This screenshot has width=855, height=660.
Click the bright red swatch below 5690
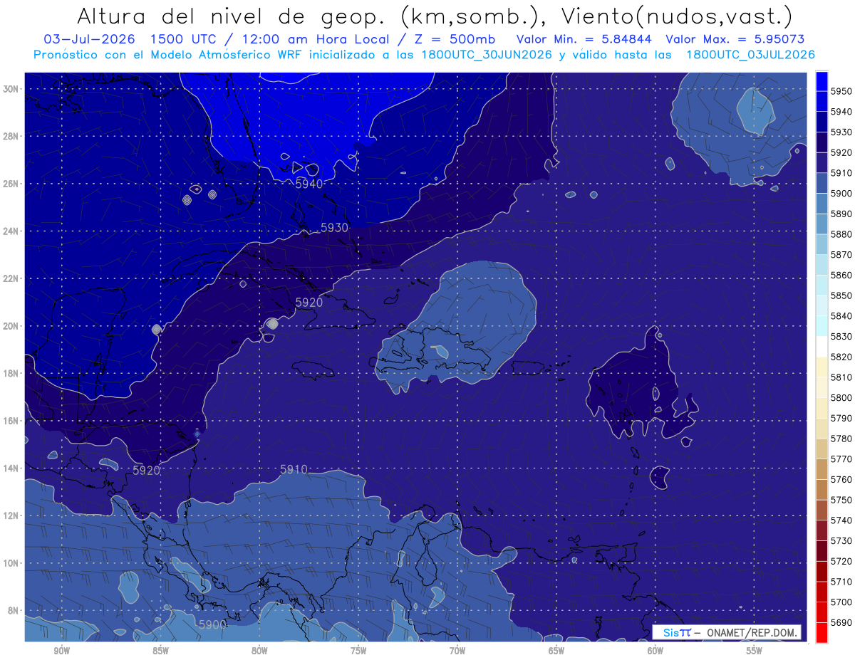click(x=822, y=632)
